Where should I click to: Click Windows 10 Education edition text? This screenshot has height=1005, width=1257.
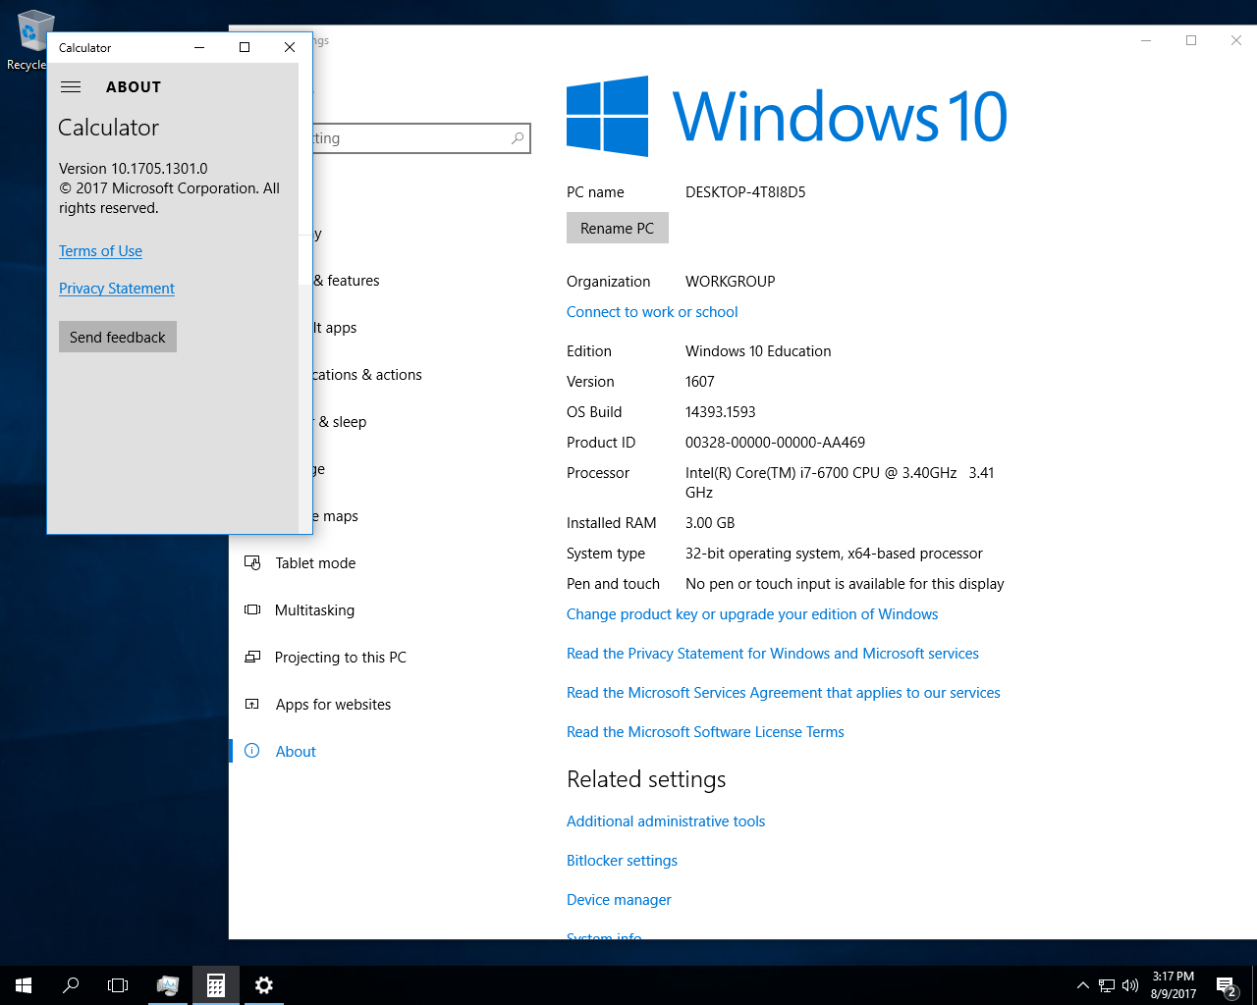coord(758,351)
